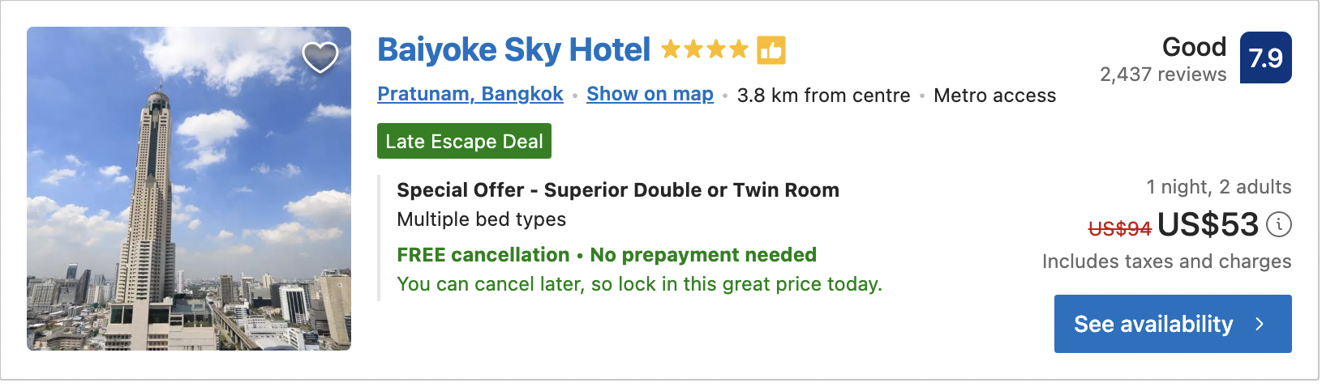Save hotel with the heart icon
The width and height of the screenshot is (1322, 387).
(320, 57)
